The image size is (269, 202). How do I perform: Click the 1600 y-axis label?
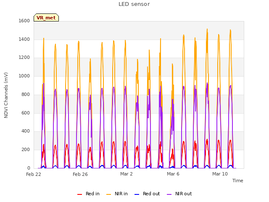24,21
